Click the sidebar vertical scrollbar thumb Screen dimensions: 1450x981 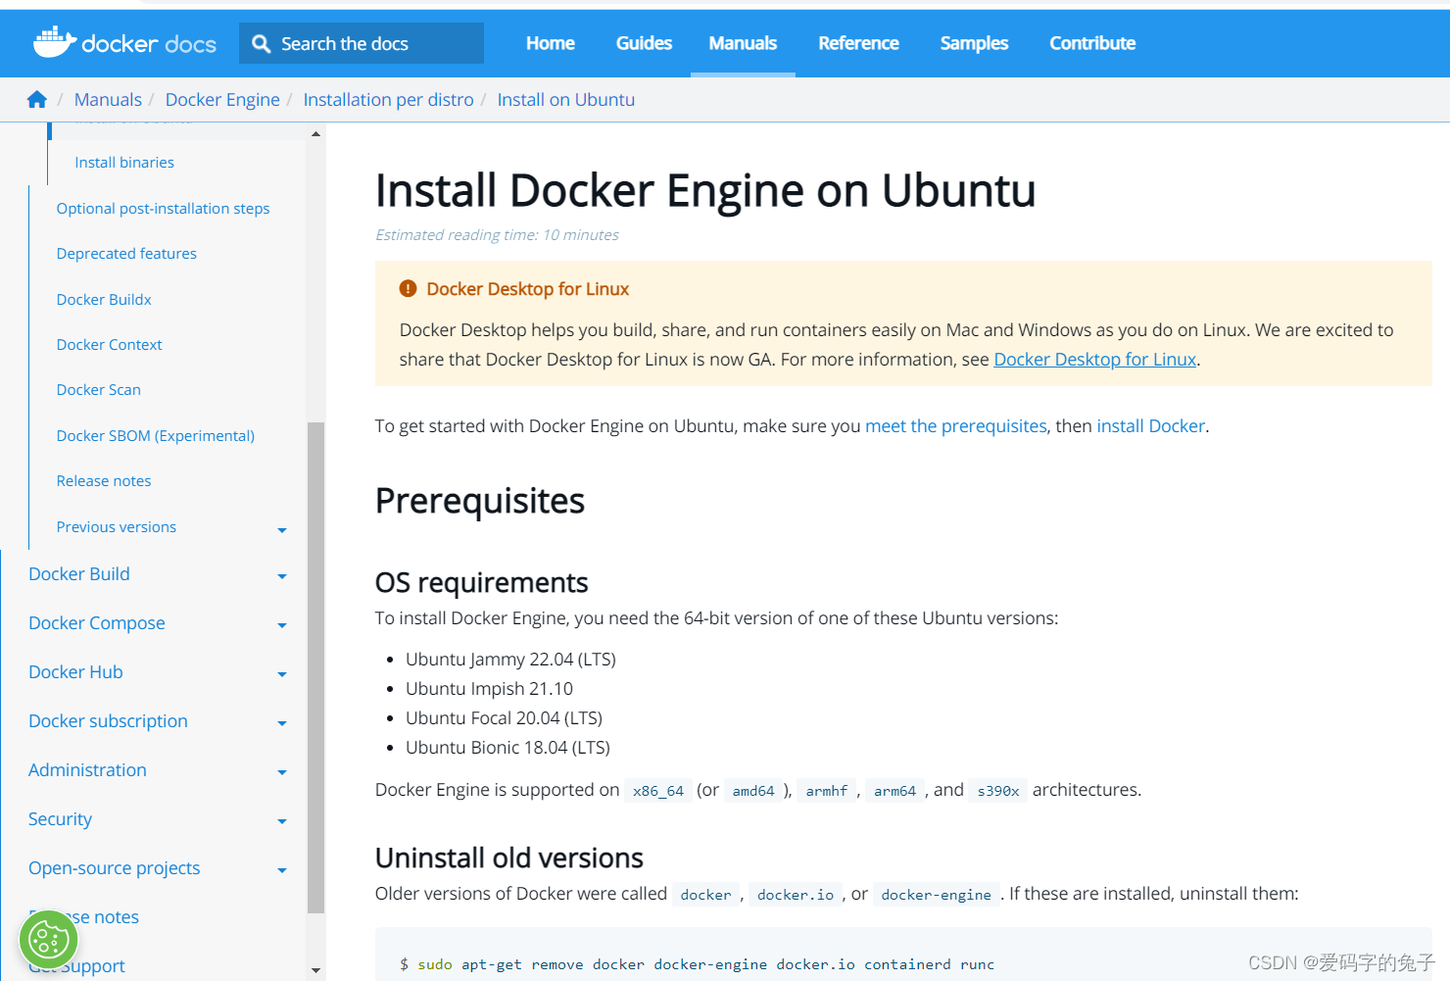click(315, 667)
